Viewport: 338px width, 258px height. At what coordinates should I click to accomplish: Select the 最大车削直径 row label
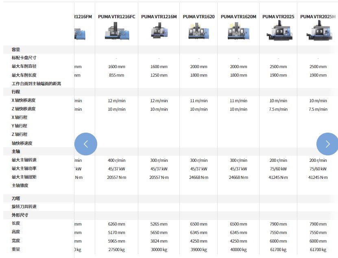coord(24,66)
